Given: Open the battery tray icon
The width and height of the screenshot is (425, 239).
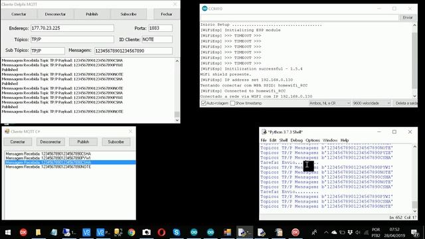Looking at the screenshot, I should 342,232.
